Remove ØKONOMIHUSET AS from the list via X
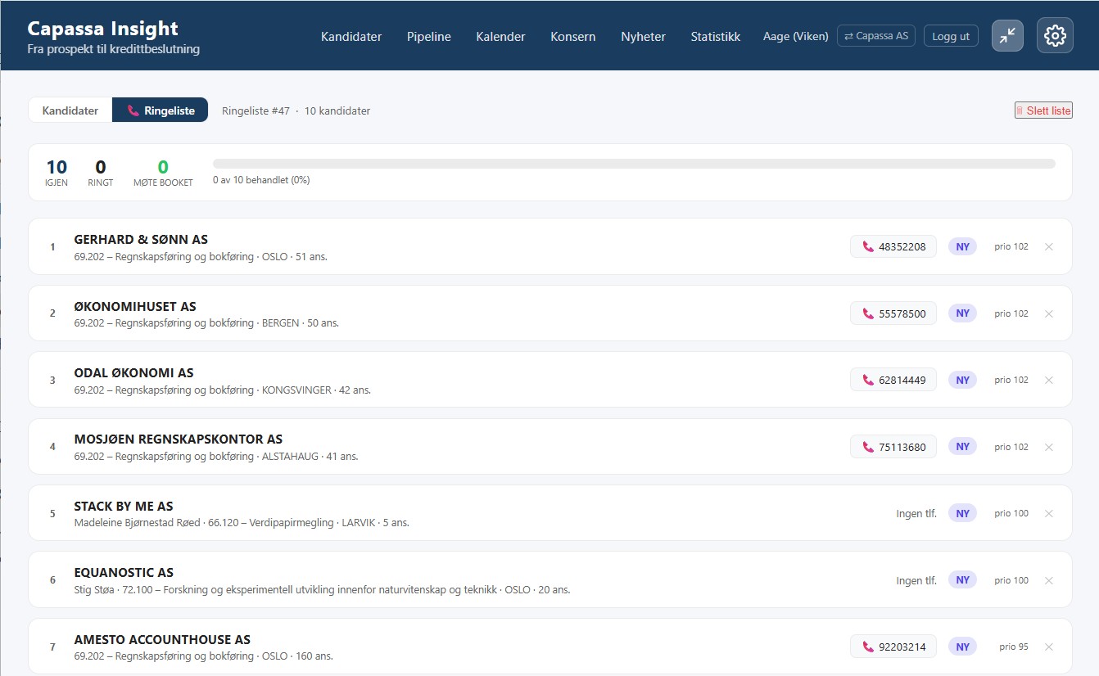The image size is (1099, 676). [1049, 313]
